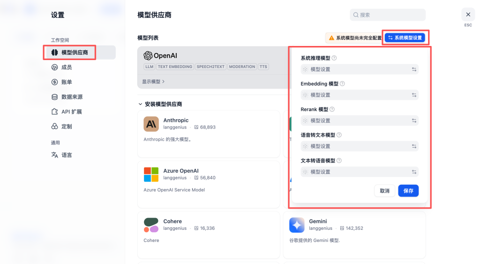Open the 文本转语音模型 selector dropdown
480x264 pixels.
359,172
